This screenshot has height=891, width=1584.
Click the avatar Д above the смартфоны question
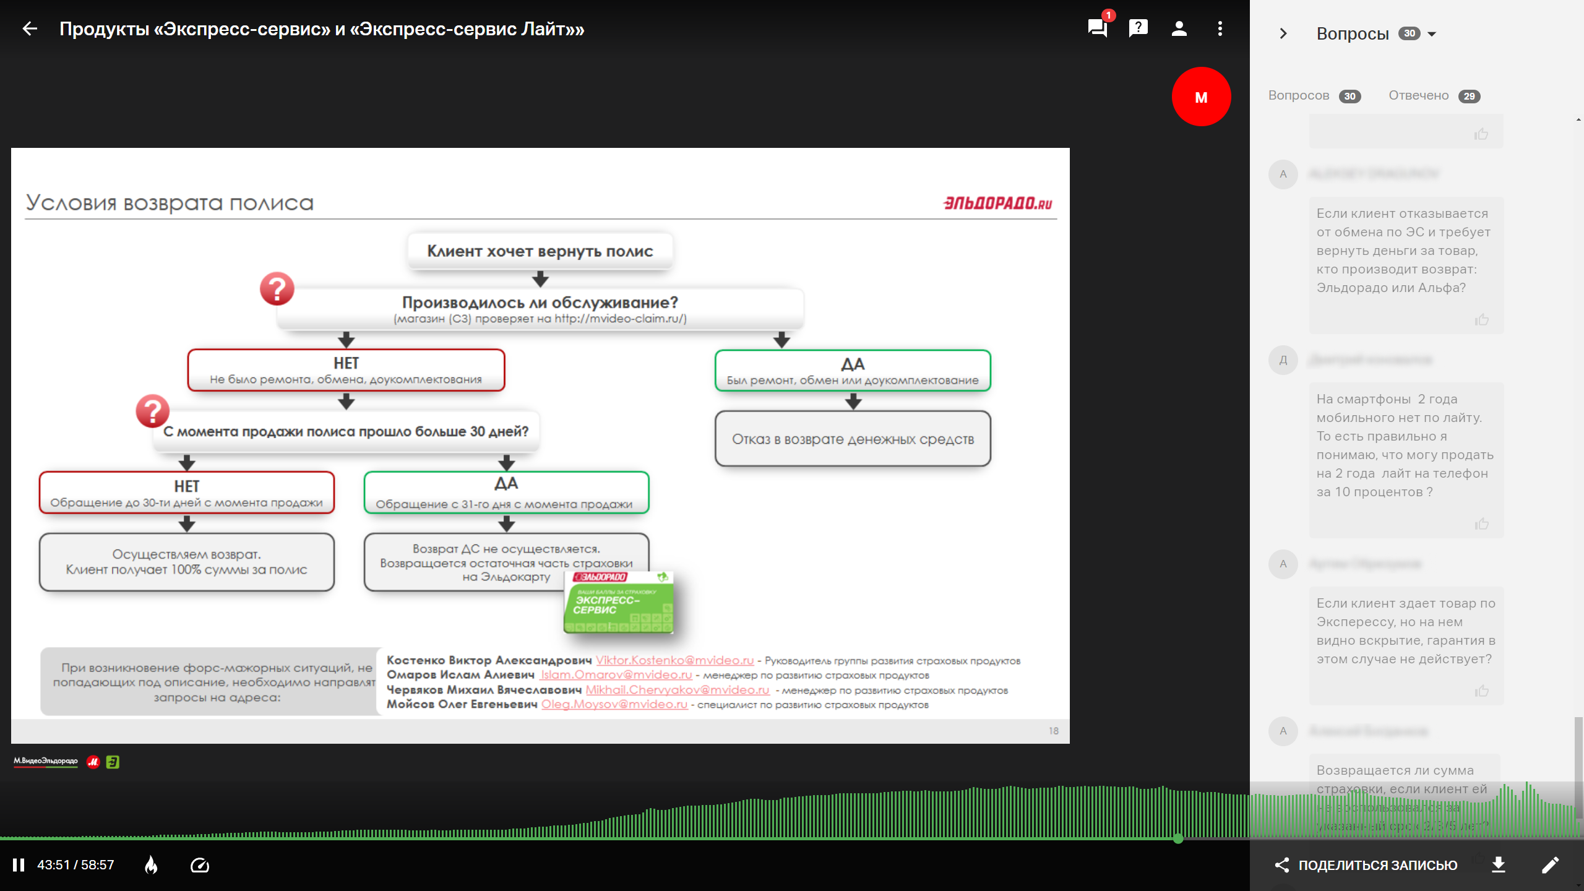(1283, 359)
